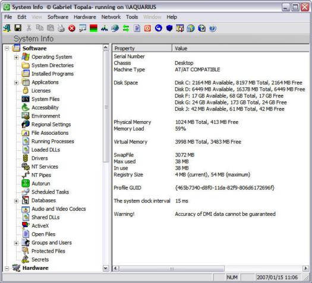This screenshot has width=312, height=283.
Task: Click the SwapFile 3072 MB value
Action: click(x=185, y=155)
